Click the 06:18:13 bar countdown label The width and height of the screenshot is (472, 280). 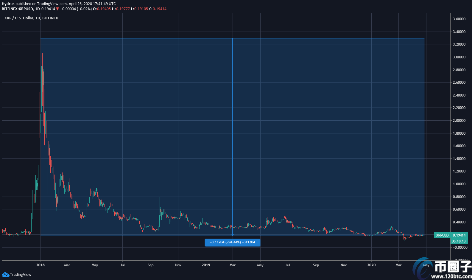(x=459, y=241)
